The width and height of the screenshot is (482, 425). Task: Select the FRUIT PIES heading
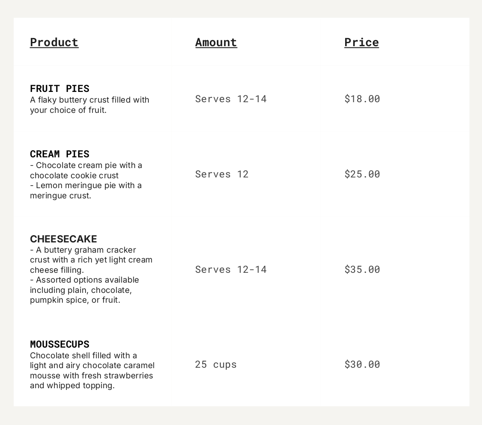(59, 89)
